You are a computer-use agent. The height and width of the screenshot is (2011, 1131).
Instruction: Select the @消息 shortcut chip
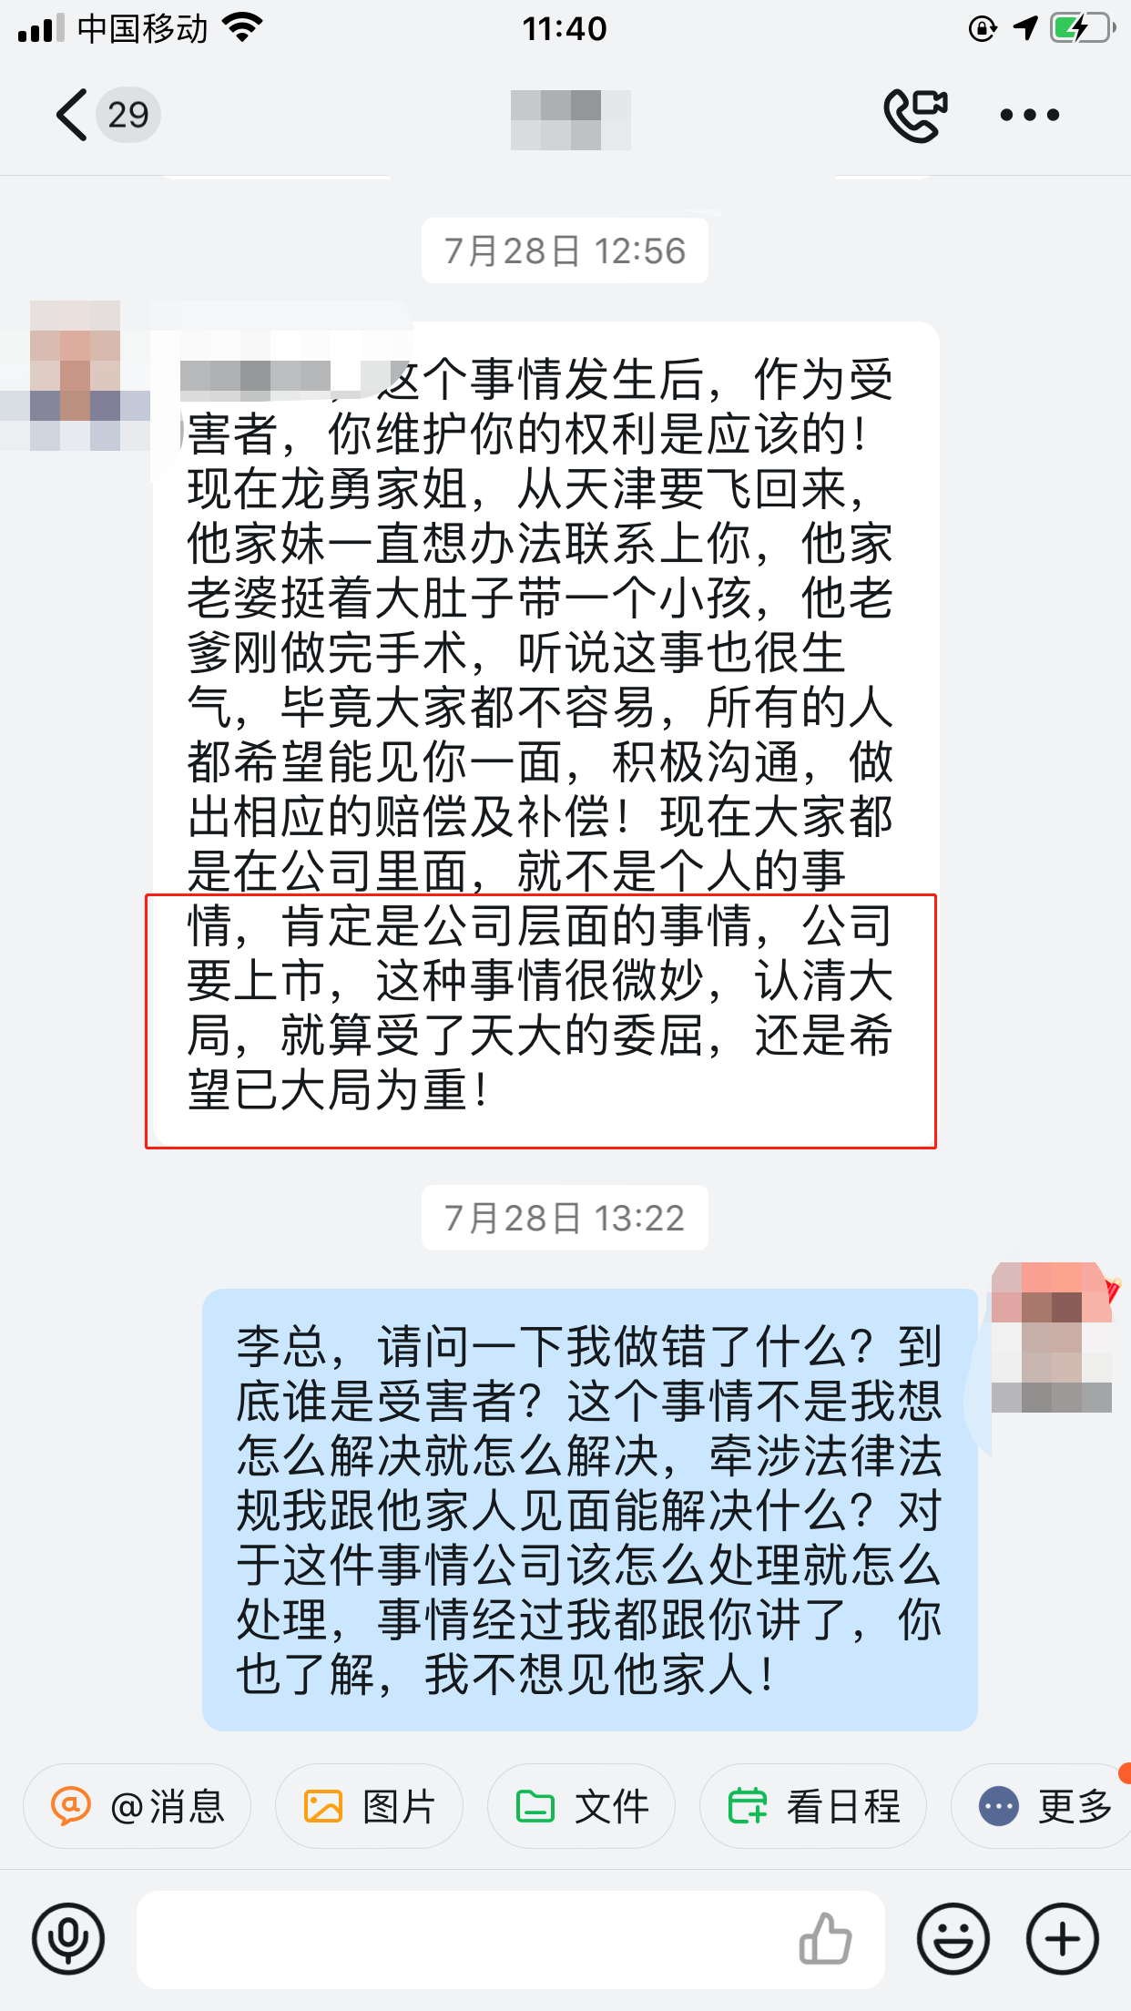(137, 1806)
